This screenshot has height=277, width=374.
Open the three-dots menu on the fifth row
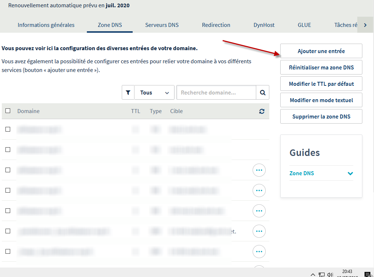pyautogui.click(x=259, y=211)
